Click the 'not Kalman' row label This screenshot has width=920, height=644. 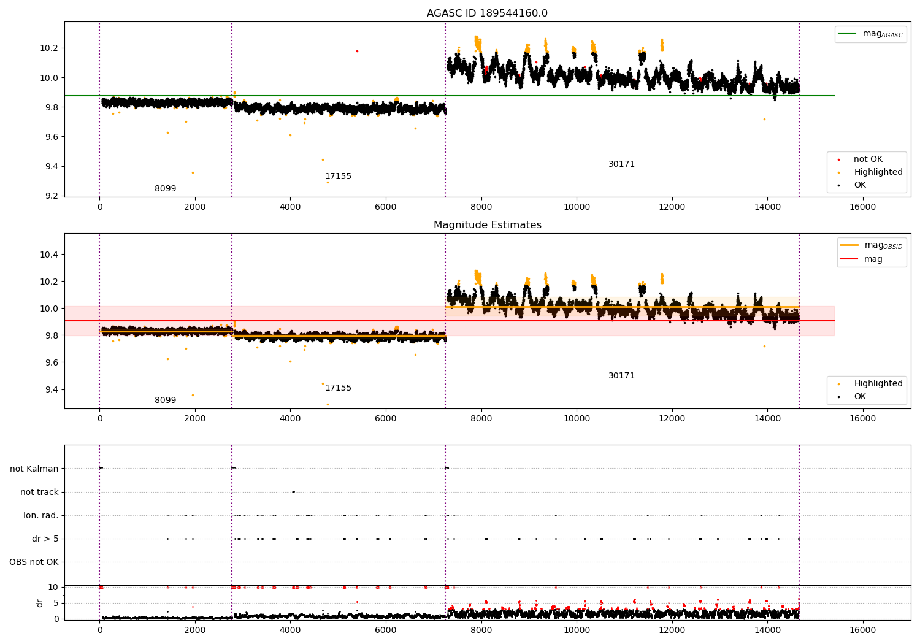(34, 469)
